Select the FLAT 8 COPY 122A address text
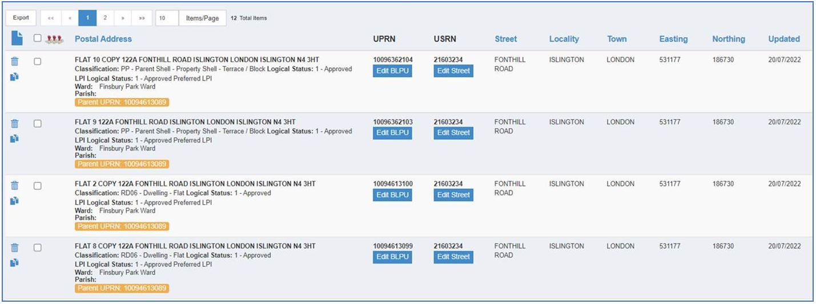 click(195, 246)
